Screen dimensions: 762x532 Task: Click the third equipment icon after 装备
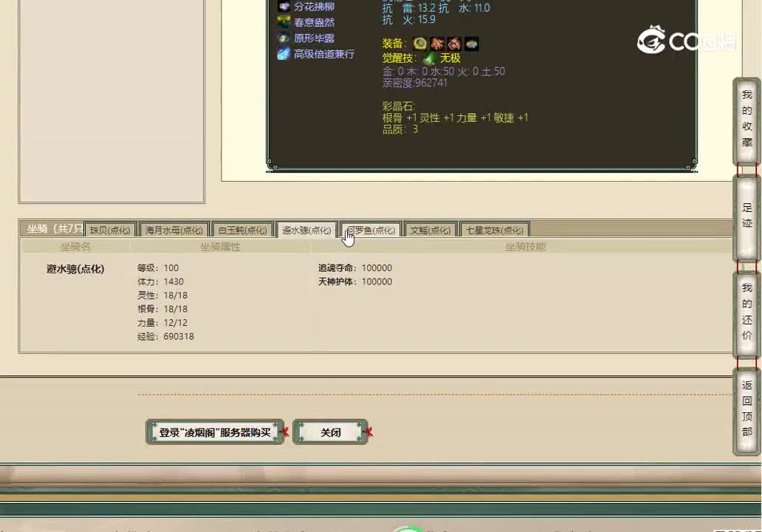454,44
